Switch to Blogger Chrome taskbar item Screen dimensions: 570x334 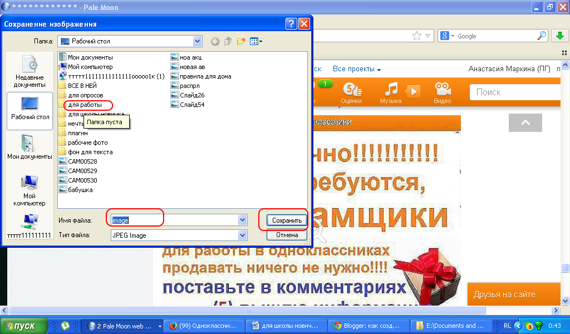(368, 326)
